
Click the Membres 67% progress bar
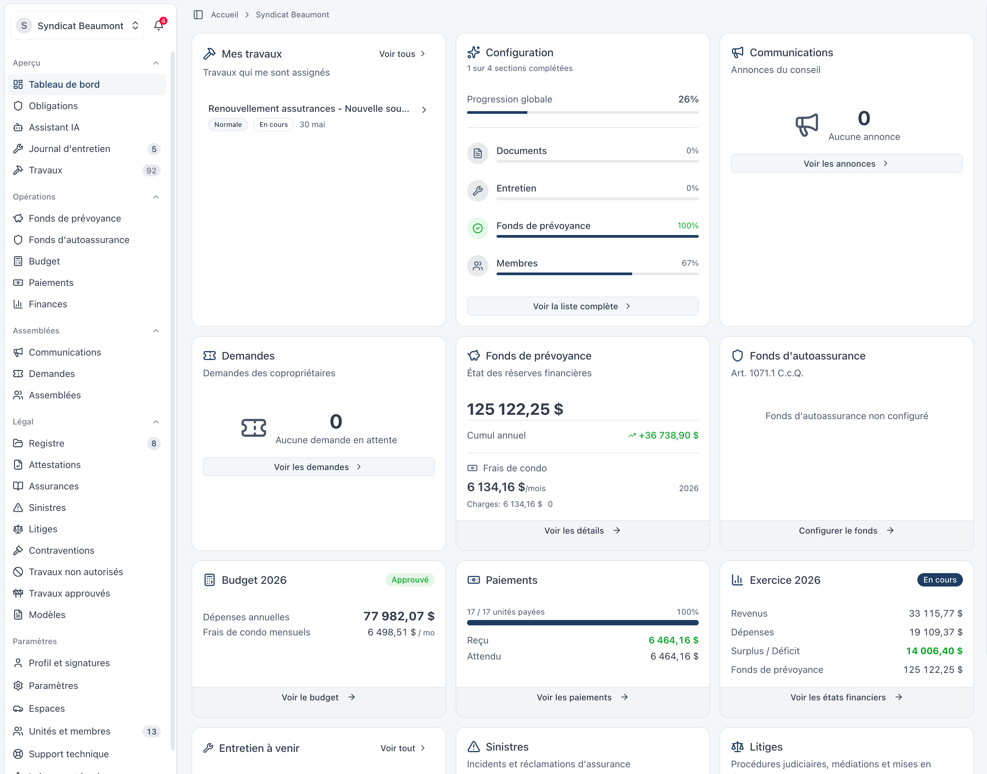tap(597, 274)
